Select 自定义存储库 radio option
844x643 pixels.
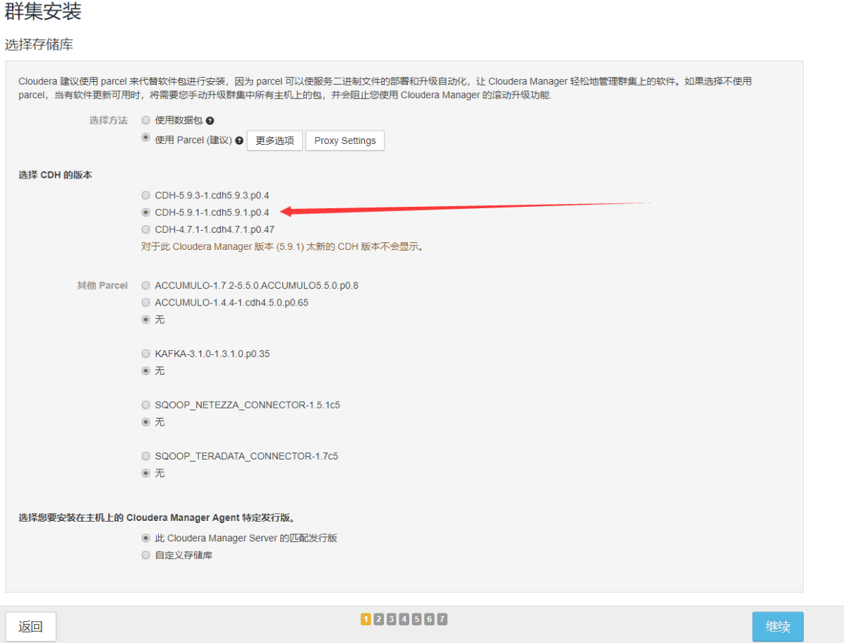145,555
